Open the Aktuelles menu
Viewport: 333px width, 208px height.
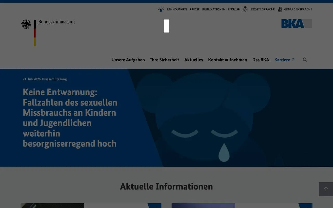(194, 60)
